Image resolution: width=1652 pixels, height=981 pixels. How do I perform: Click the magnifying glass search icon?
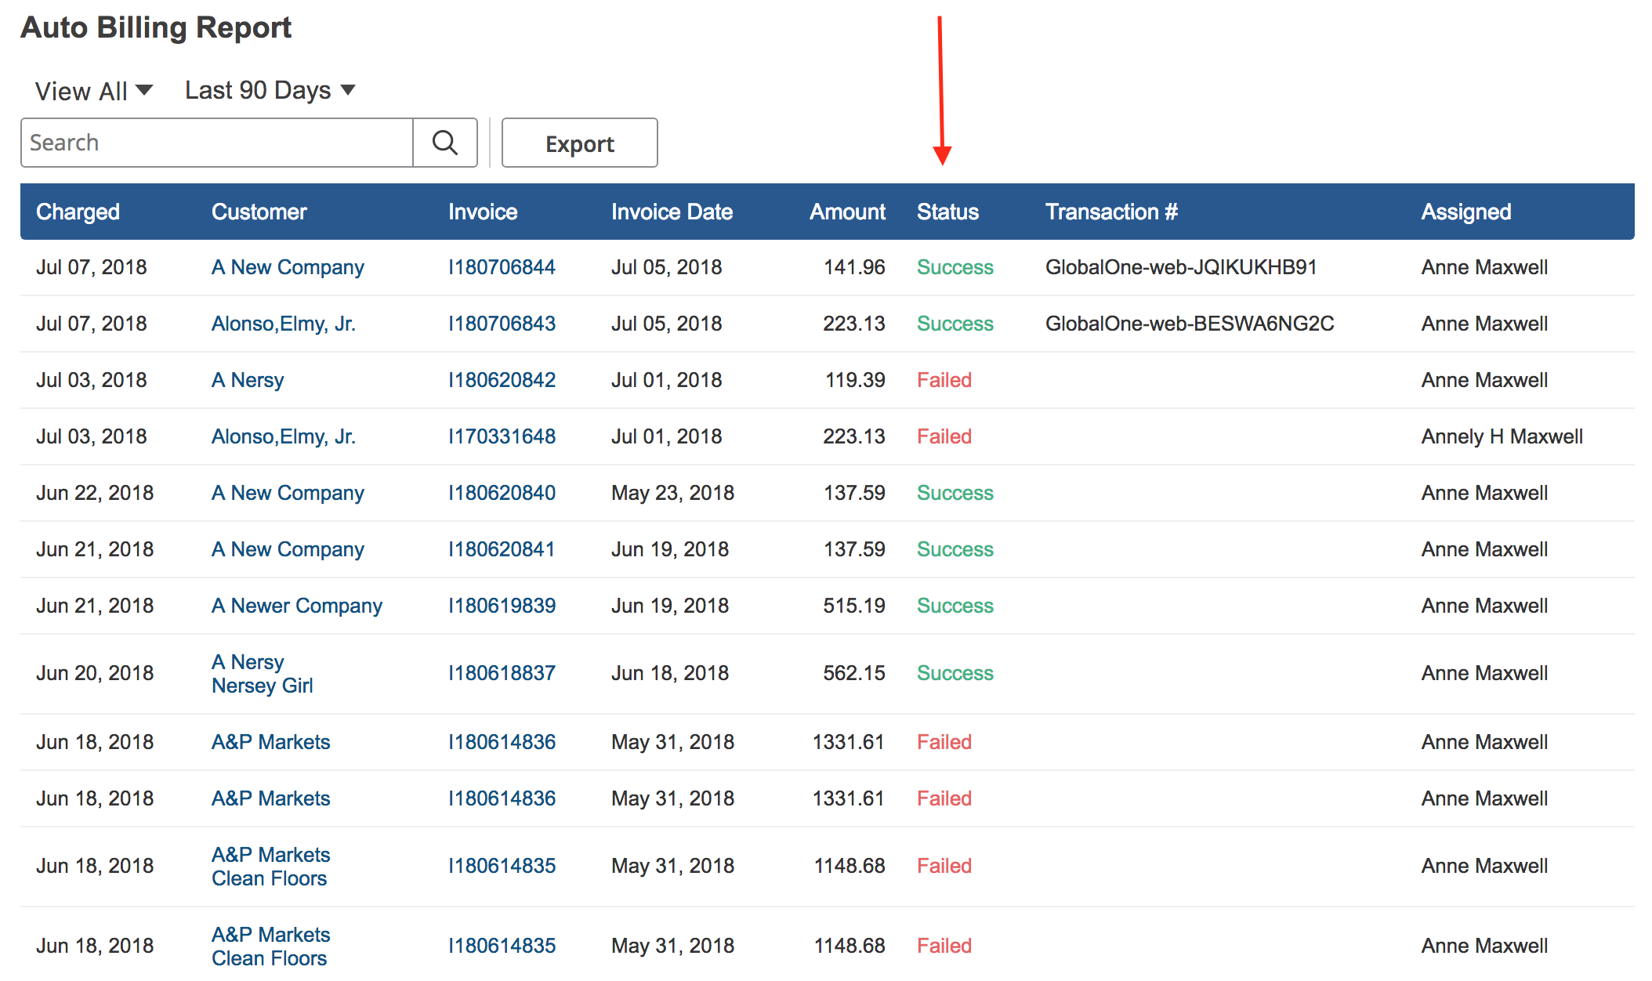point(444,143)
